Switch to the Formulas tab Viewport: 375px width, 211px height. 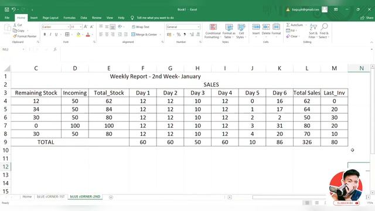tap(69, 18)
